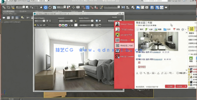Open the 聊天 tab in chat window
Screen dimensions: 197x100
point(140,29)
